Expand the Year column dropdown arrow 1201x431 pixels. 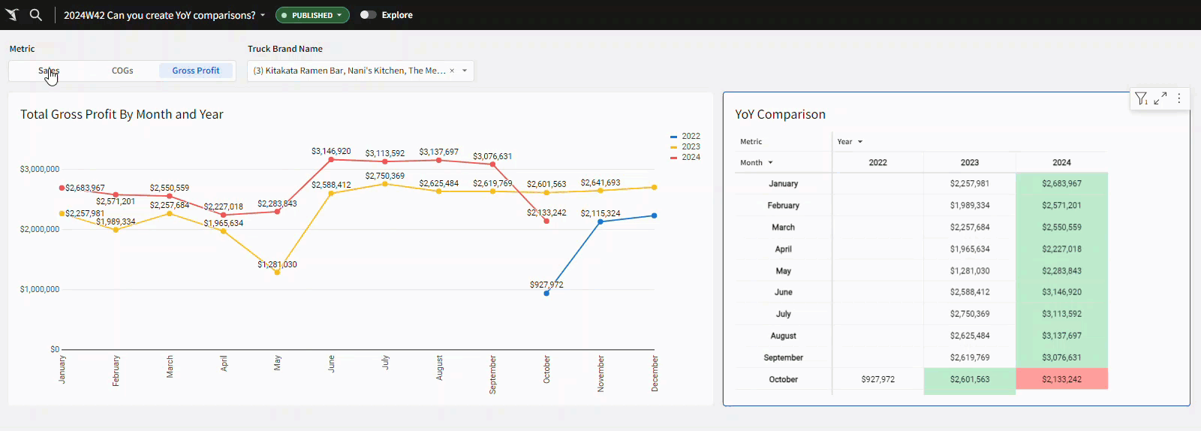pos(860,142)
